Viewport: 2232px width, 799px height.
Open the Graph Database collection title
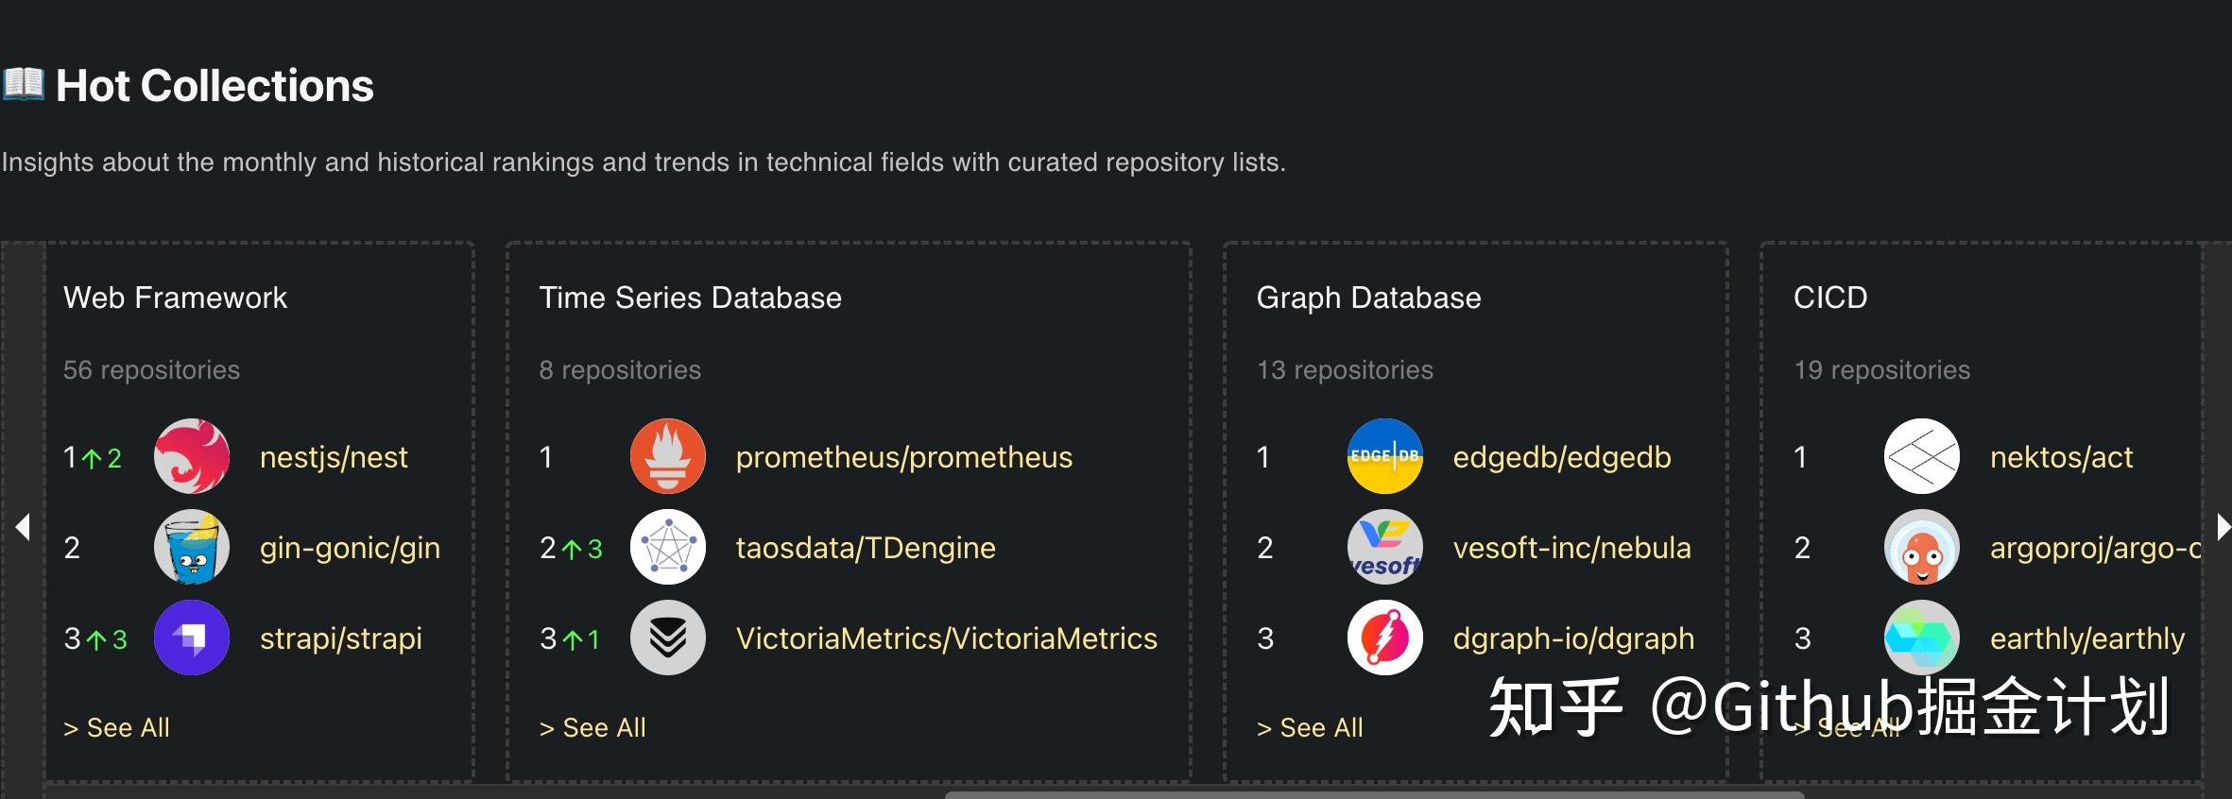click(x=1368, y=297)
